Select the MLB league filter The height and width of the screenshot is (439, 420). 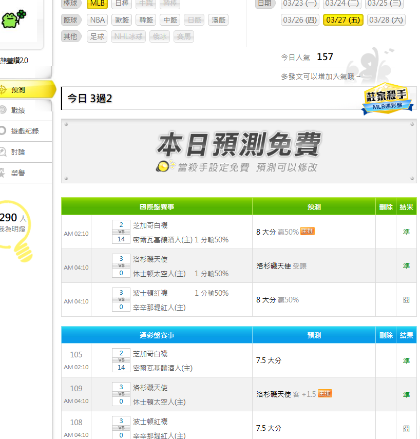(97, 4)
